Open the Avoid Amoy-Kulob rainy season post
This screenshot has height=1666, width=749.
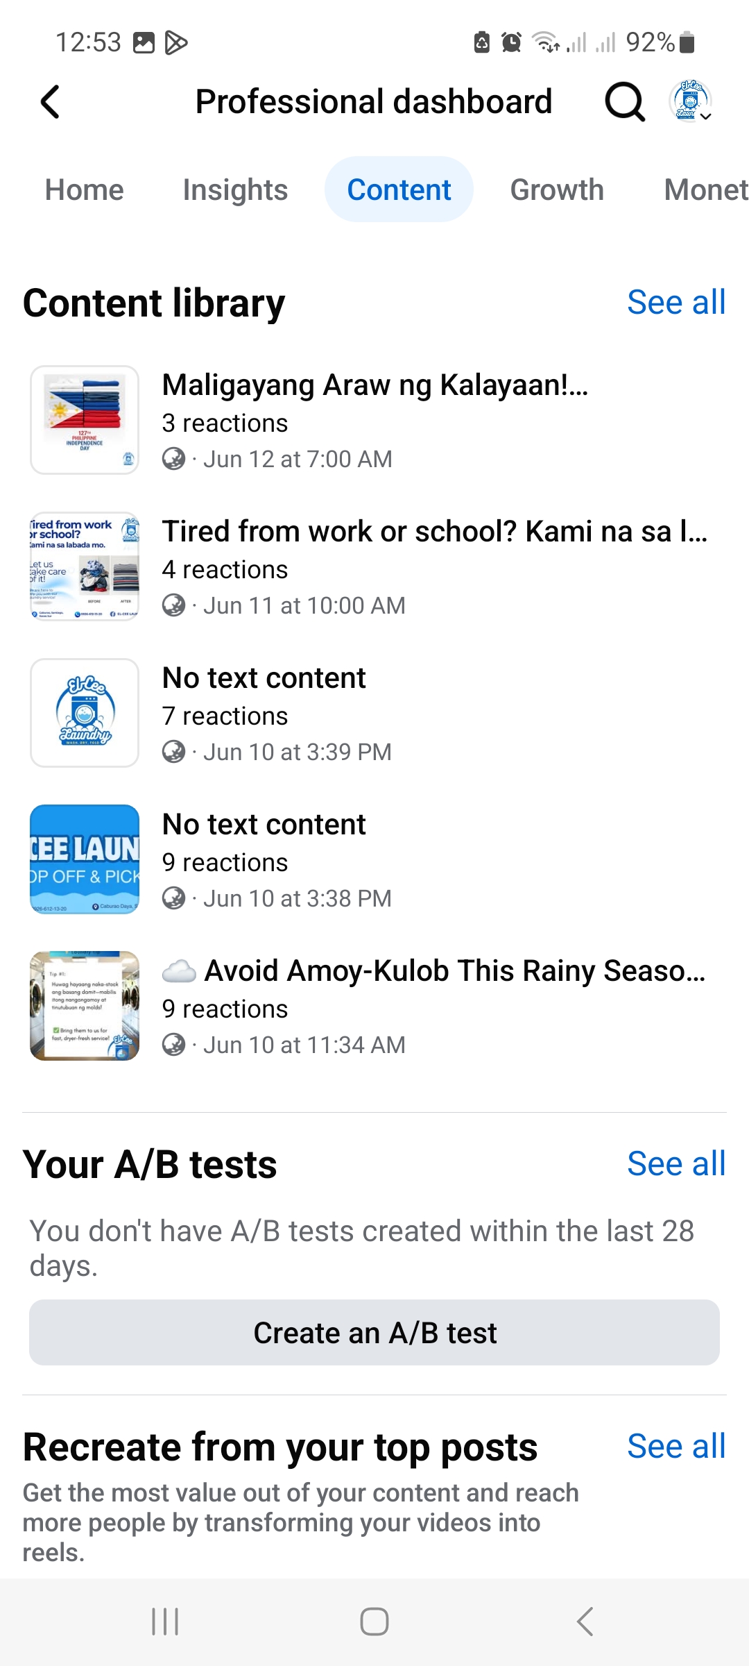pos(374,1006)
